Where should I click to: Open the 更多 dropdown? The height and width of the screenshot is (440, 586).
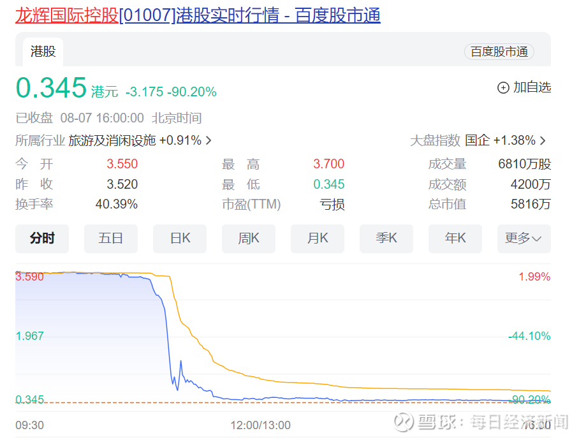coord(524,238)
